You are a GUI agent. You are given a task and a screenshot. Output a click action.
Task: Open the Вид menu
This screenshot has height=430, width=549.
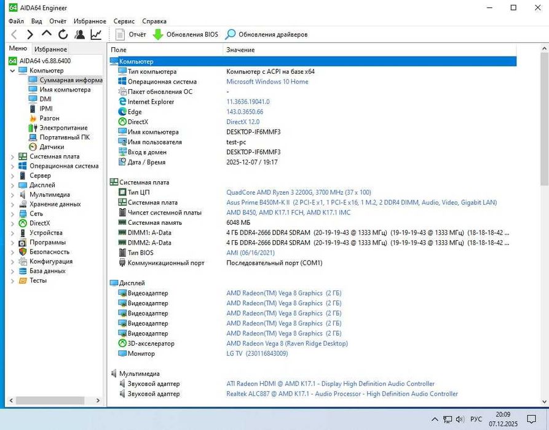[36, 21]
